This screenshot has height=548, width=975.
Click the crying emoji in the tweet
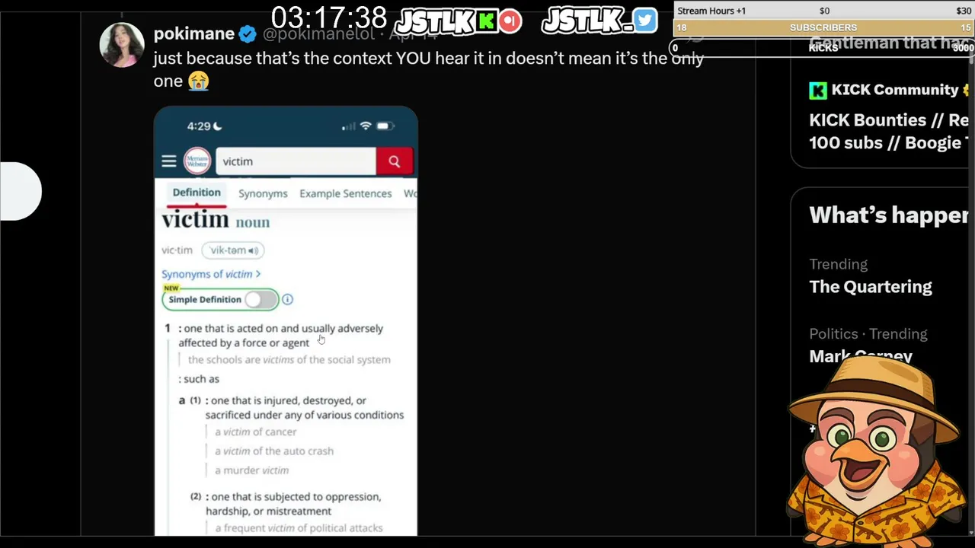(199, 81)
